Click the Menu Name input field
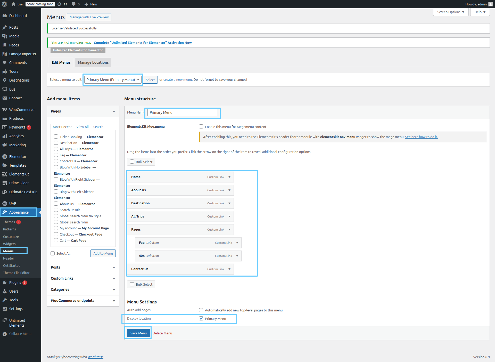Viewport: 495px width, 362px height. 182,112
